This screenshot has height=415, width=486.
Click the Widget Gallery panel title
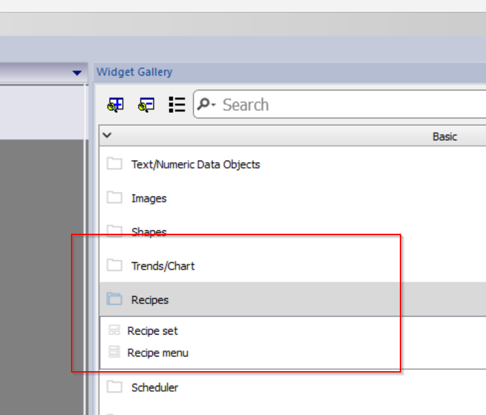(x=134, y=72)
